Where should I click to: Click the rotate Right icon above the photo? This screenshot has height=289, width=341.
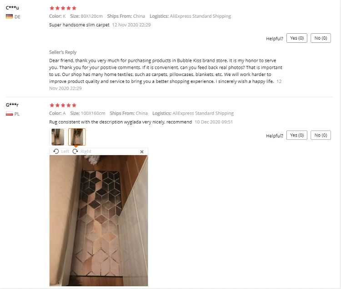coord(75,152)
